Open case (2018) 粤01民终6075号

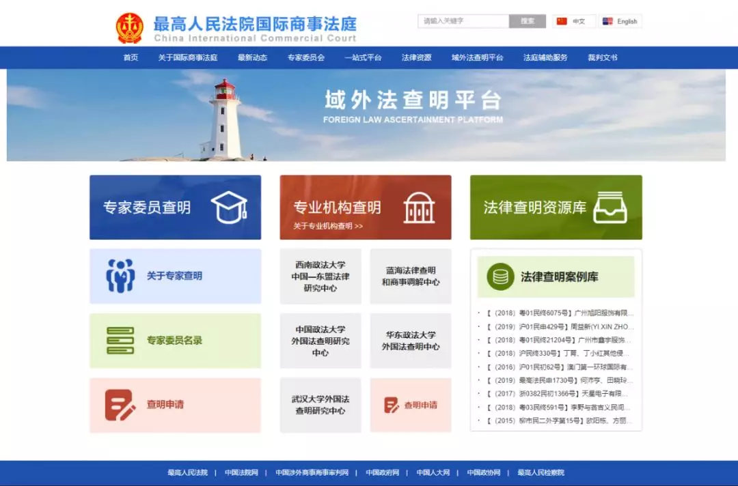coord(560,313)
